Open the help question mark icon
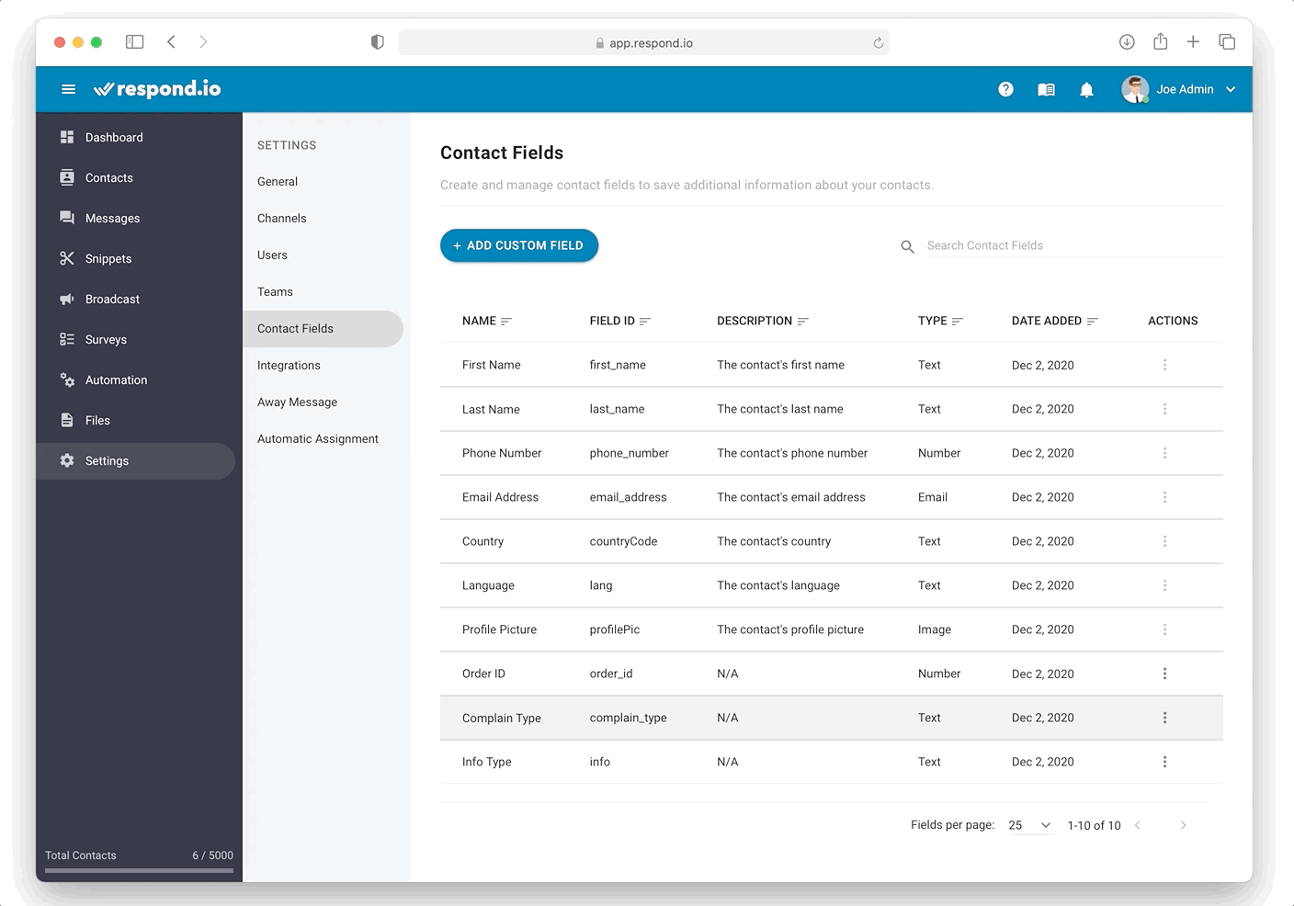This screenshot has height=906, width=1294. (x=1005, y=89)
